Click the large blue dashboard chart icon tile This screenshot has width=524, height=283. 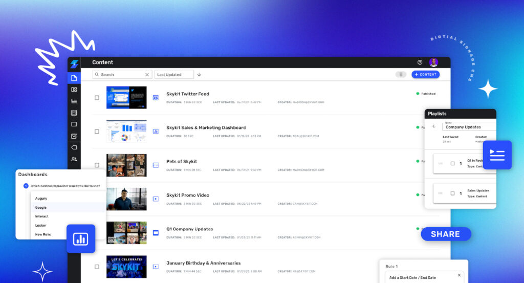point(81,238)
